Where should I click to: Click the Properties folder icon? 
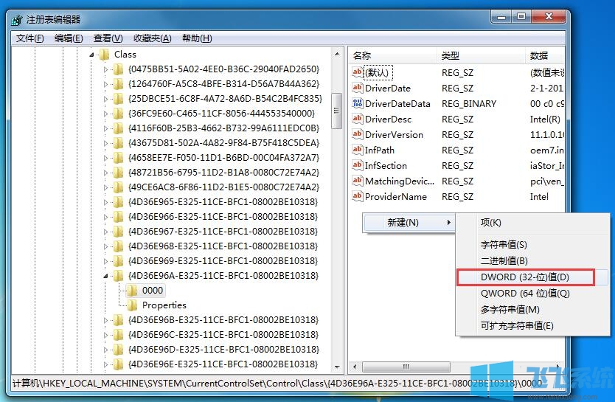[x=132, y=305]
